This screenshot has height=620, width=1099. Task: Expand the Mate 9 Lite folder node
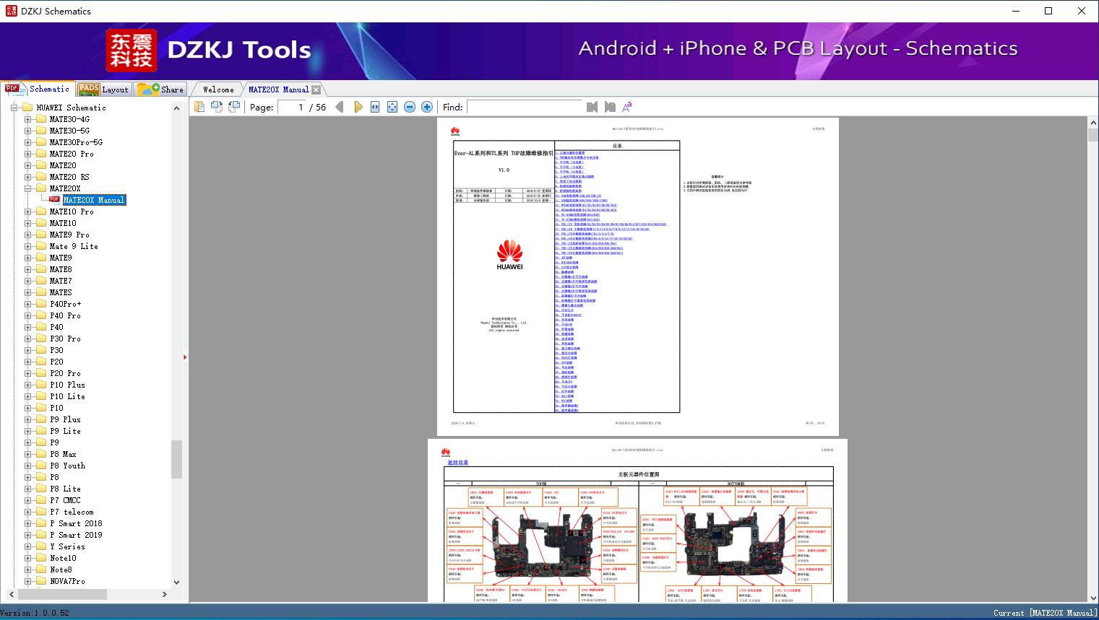[x=27, y=246]
